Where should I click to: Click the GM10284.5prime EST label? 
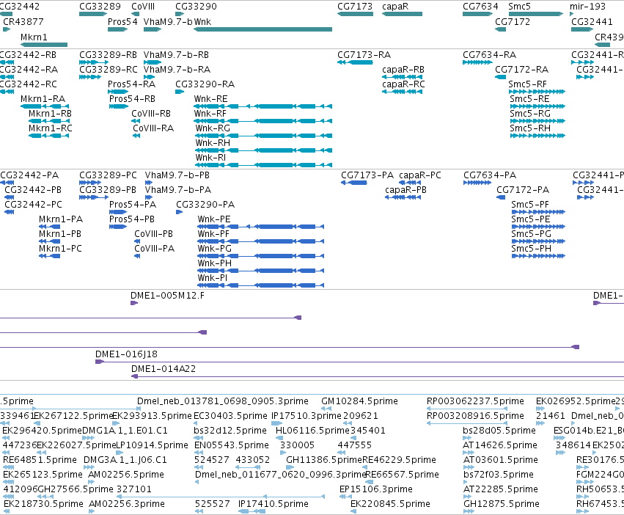[x=360, y=401]
